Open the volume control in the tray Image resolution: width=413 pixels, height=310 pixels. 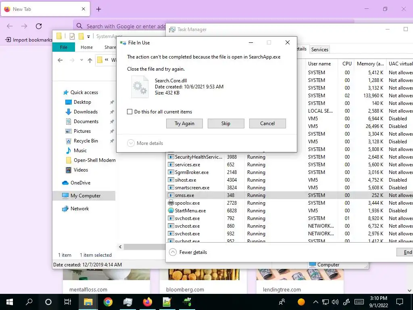pos(335,302)
